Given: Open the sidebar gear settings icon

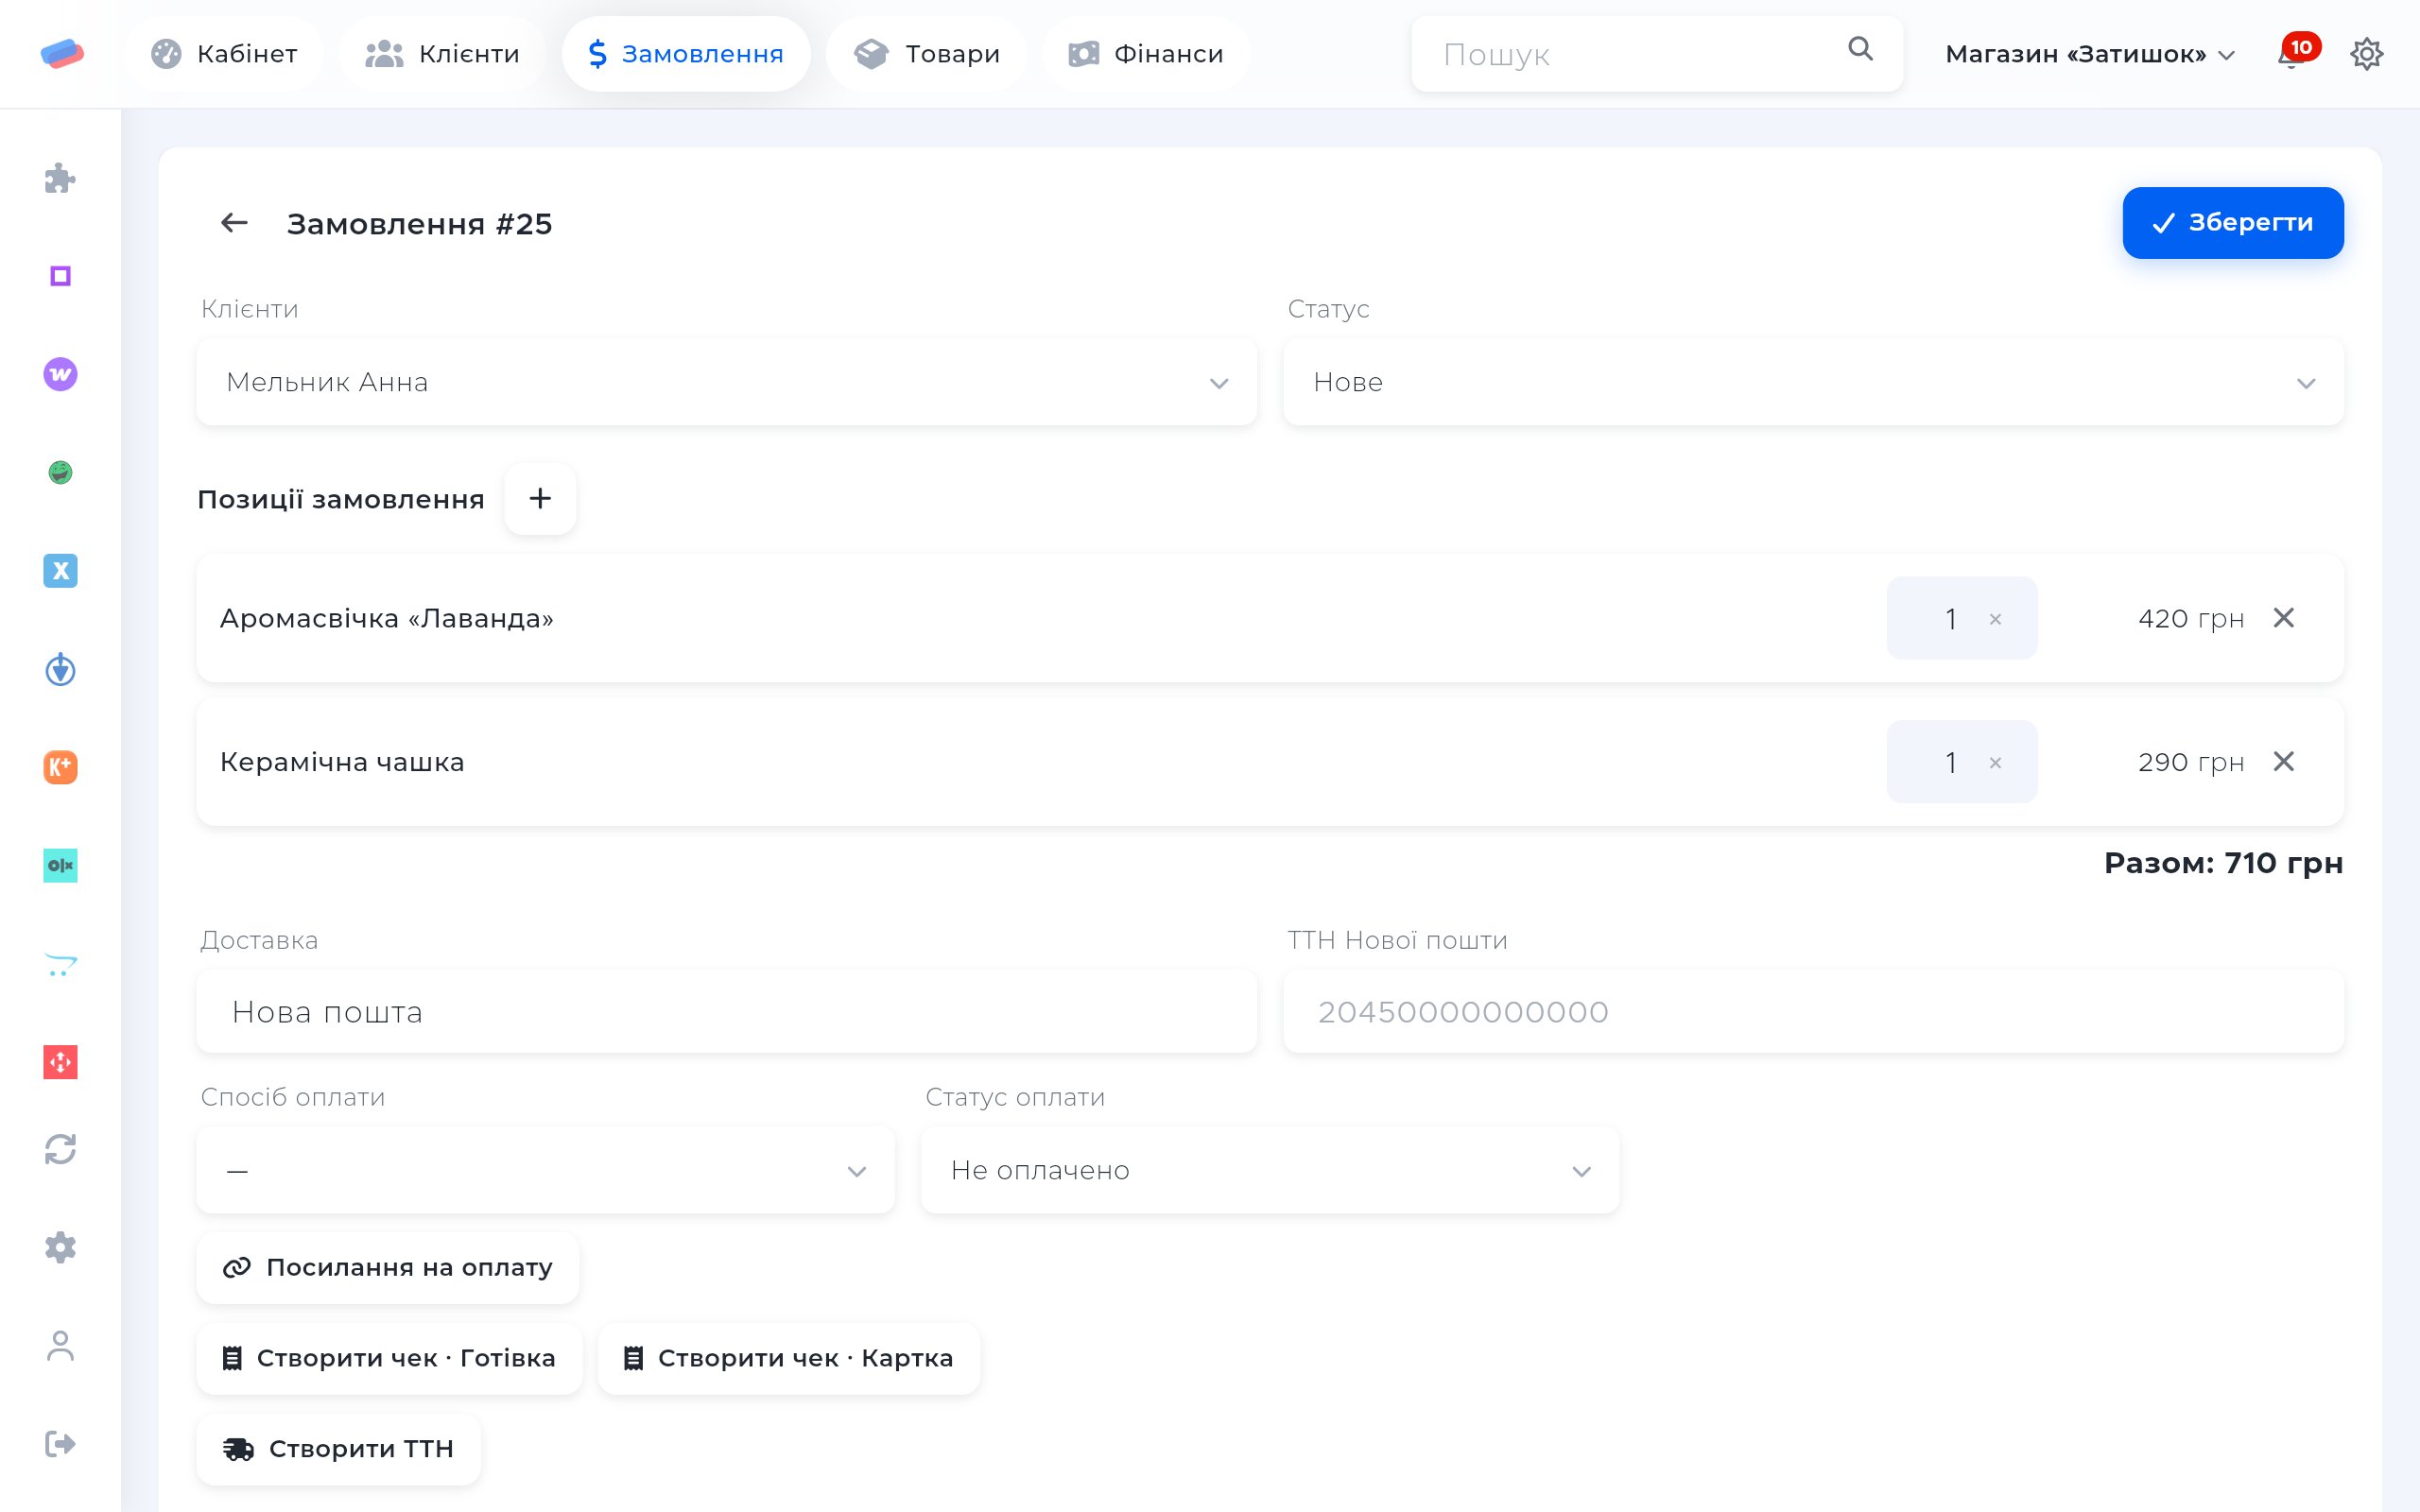Looking at the screenshot, I should coord(60,1247).
